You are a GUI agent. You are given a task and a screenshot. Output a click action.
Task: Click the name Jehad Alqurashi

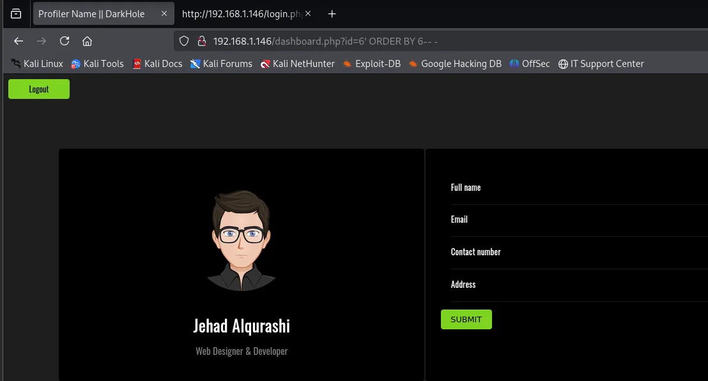click(x=242, y=326)
